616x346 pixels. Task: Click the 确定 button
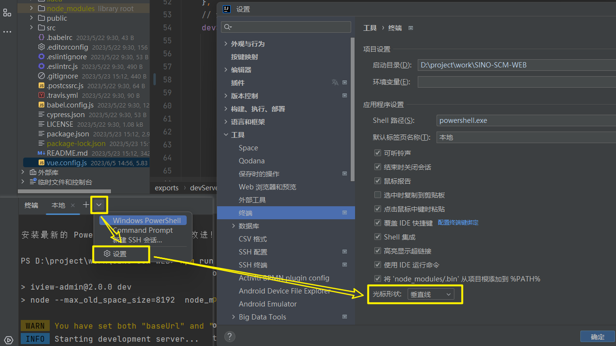click(597, 337)
